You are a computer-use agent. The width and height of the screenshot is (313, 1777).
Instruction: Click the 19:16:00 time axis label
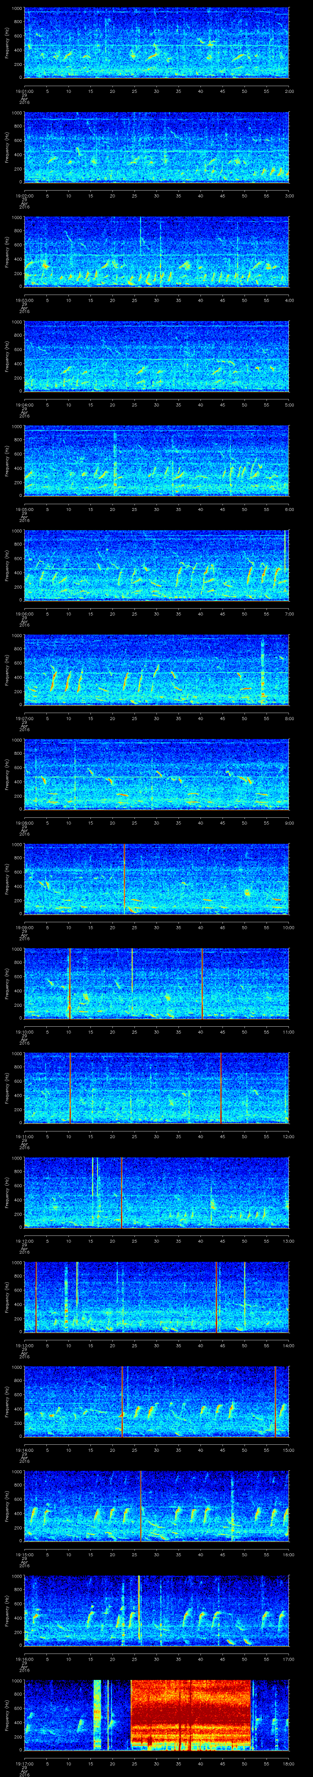click(x=24, y=1659)
